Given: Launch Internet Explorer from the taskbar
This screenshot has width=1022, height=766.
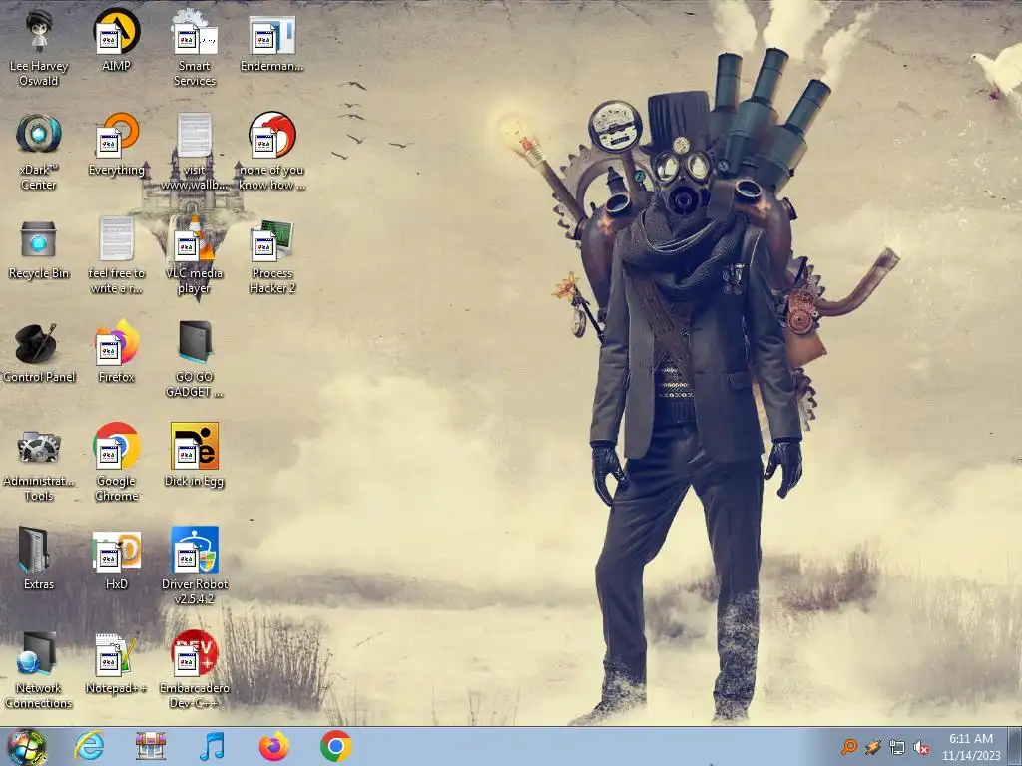Looking at the screenshot, I should (x=89, y=746).
